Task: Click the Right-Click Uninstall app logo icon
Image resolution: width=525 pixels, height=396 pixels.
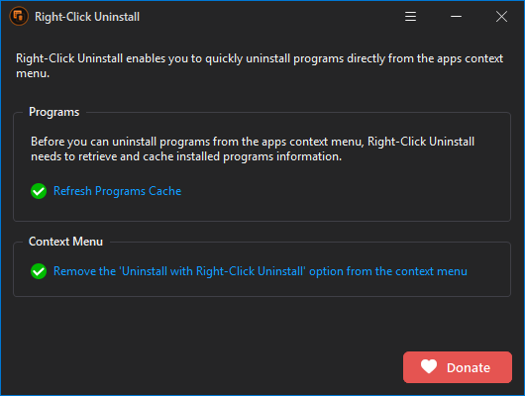Action: [x=19, y=16]
